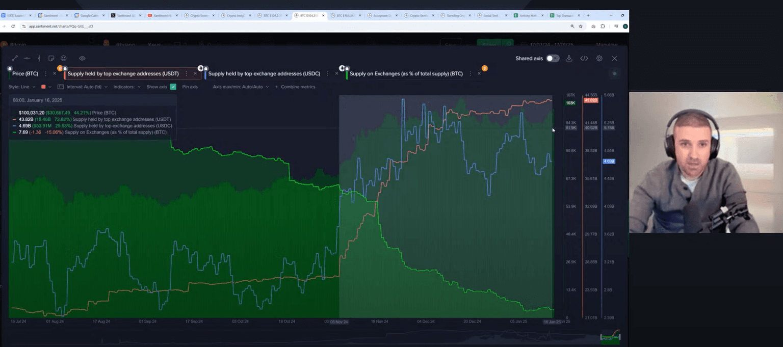Open the embed code icon

(x=584, y=59)
